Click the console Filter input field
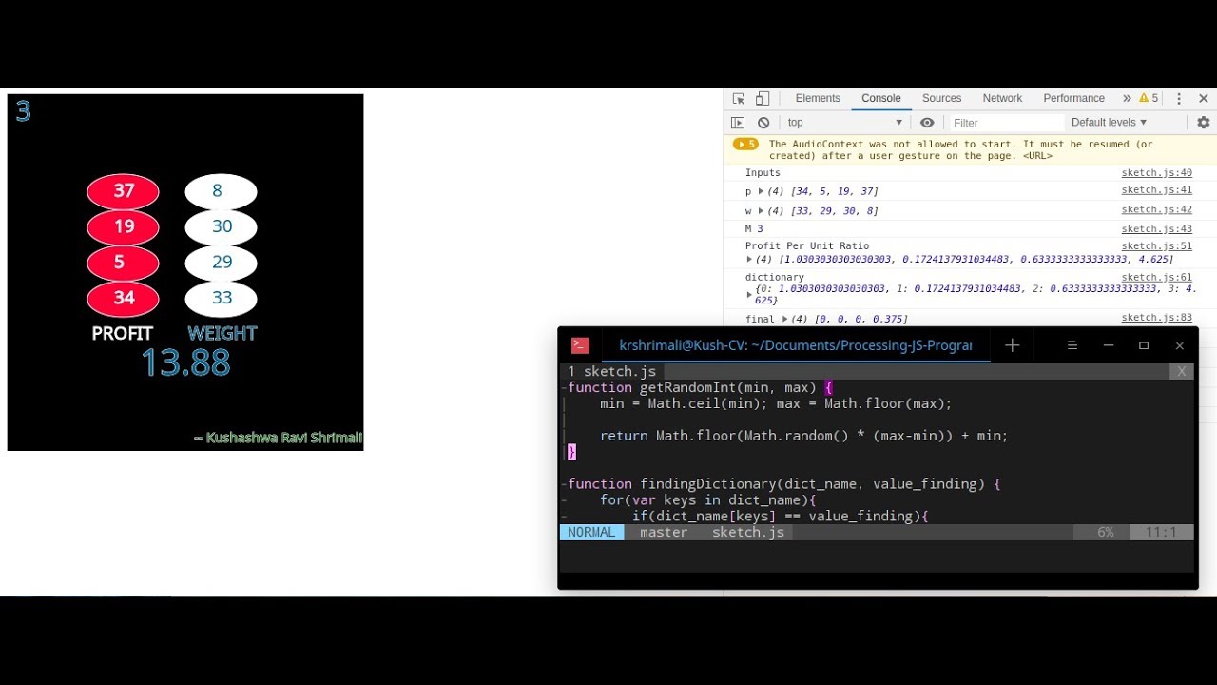Screen dimensions: 1217x685 (1006, 123)
